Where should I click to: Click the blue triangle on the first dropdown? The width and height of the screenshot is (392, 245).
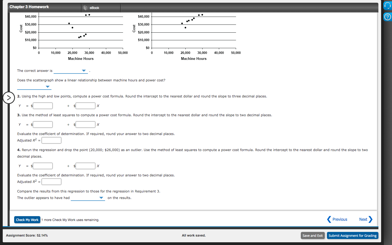(84, 70)
